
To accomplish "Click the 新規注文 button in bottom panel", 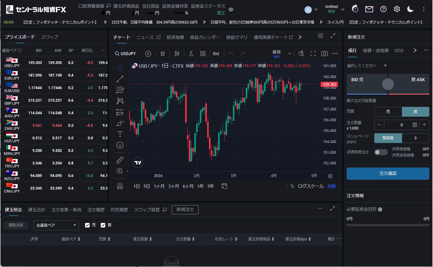I will (x=185, y=209).
